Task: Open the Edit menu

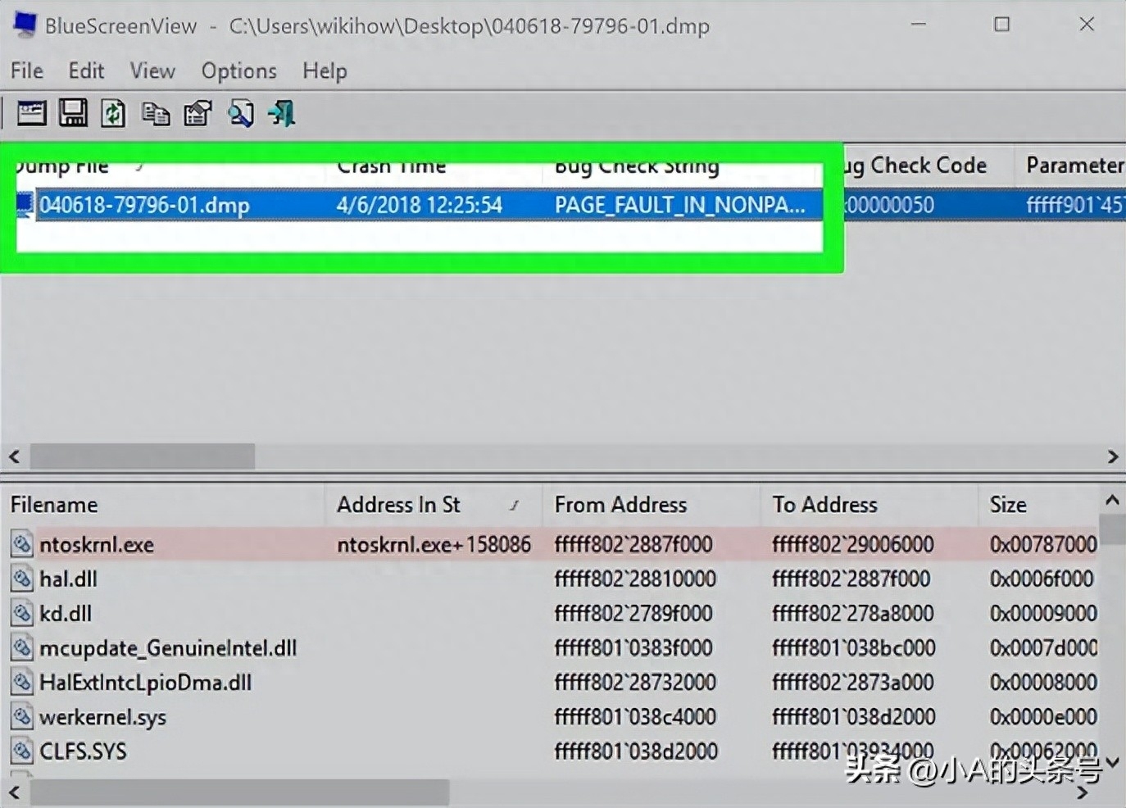Action: (86, 70)
